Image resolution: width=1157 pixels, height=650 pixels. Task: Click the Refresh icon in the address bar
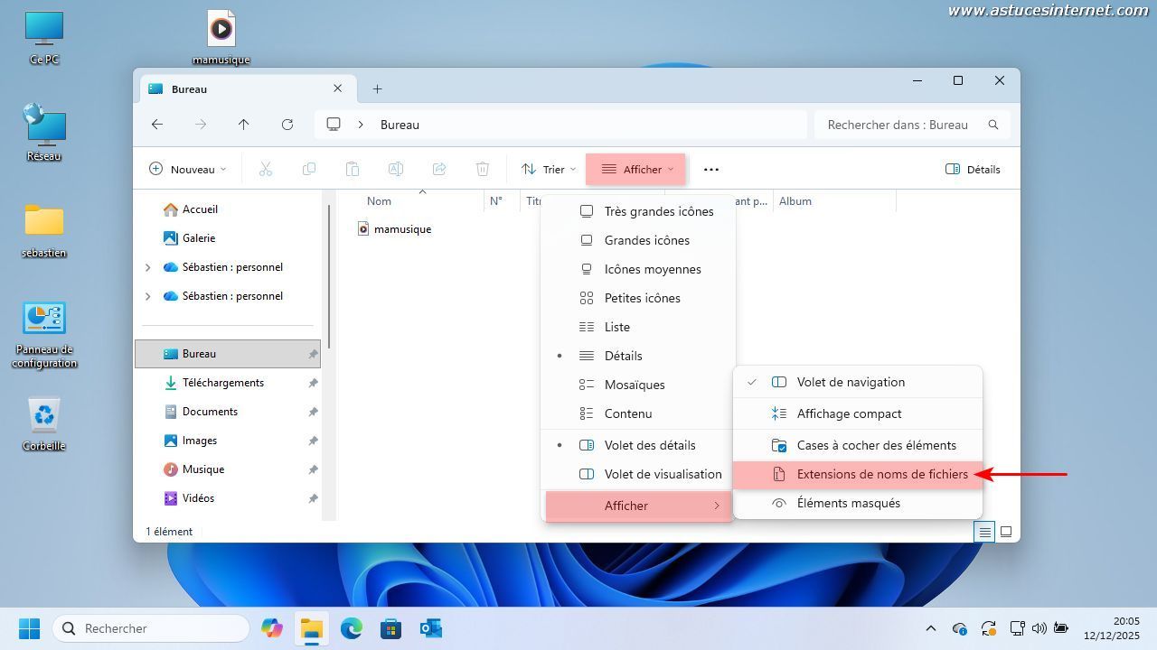pos(287,125)
